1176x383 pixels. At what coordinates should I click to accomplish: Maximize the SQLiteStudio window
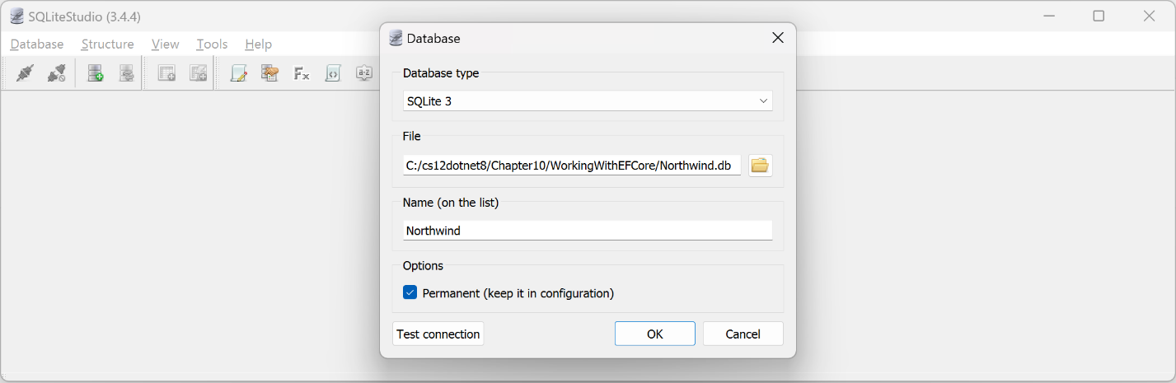(x=1099, y=16)
